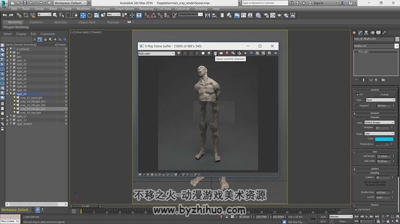Click the Set Key key icon
Screen dimensions: 400x224
pyautogui.click(x=313, y=219)
